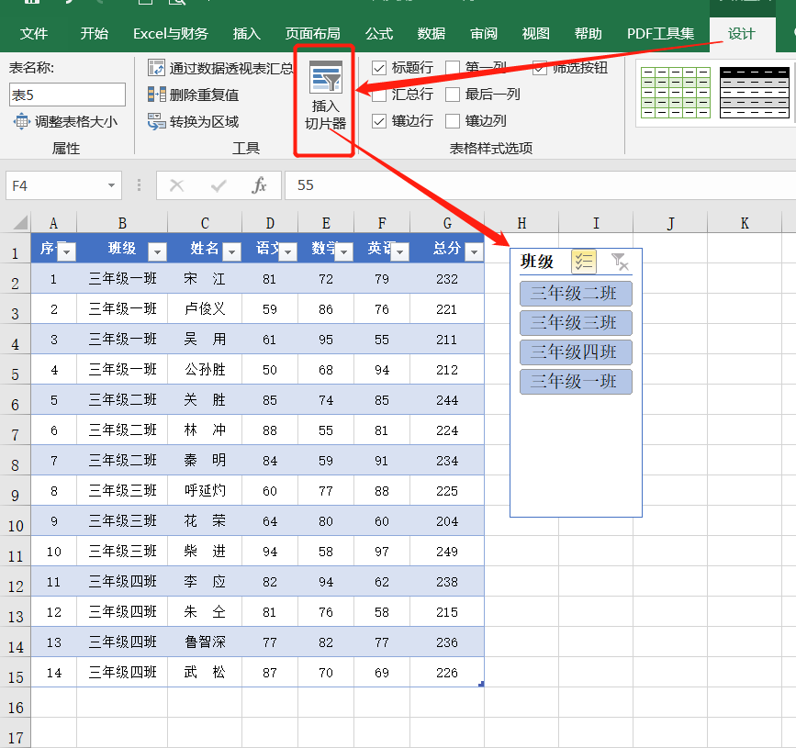This screenshot has height=748, width=796.
Task: Select 三年级二班 in the slicer
Action: point(576,294)
